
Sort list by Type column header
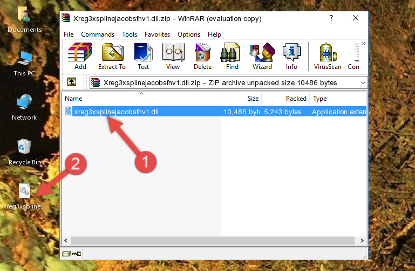[x=338, y=99]
